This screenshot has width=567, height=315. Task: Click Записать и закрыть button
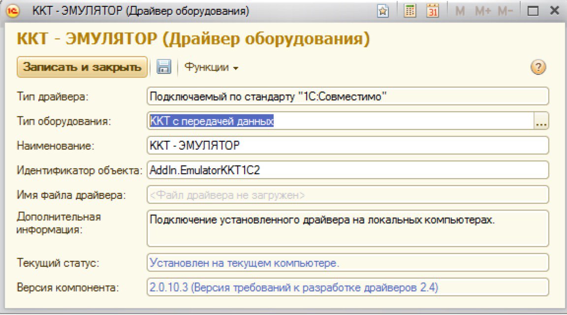(82, 67)
